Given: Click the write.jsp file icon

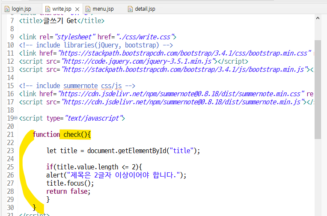Looking at the screenshot, I should coord(48,9).
